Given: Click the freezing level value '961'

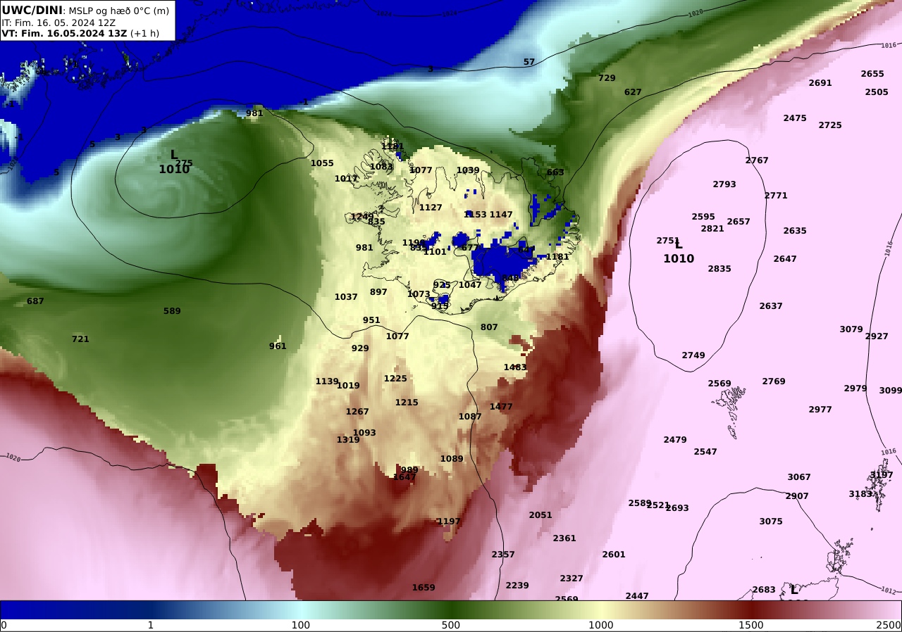Looking at the screenshot, I should 278,346.
